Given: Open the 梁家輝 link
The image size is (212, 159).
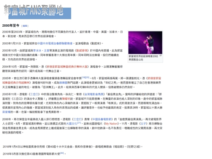Looking at the screenshot, I should 6,112.
